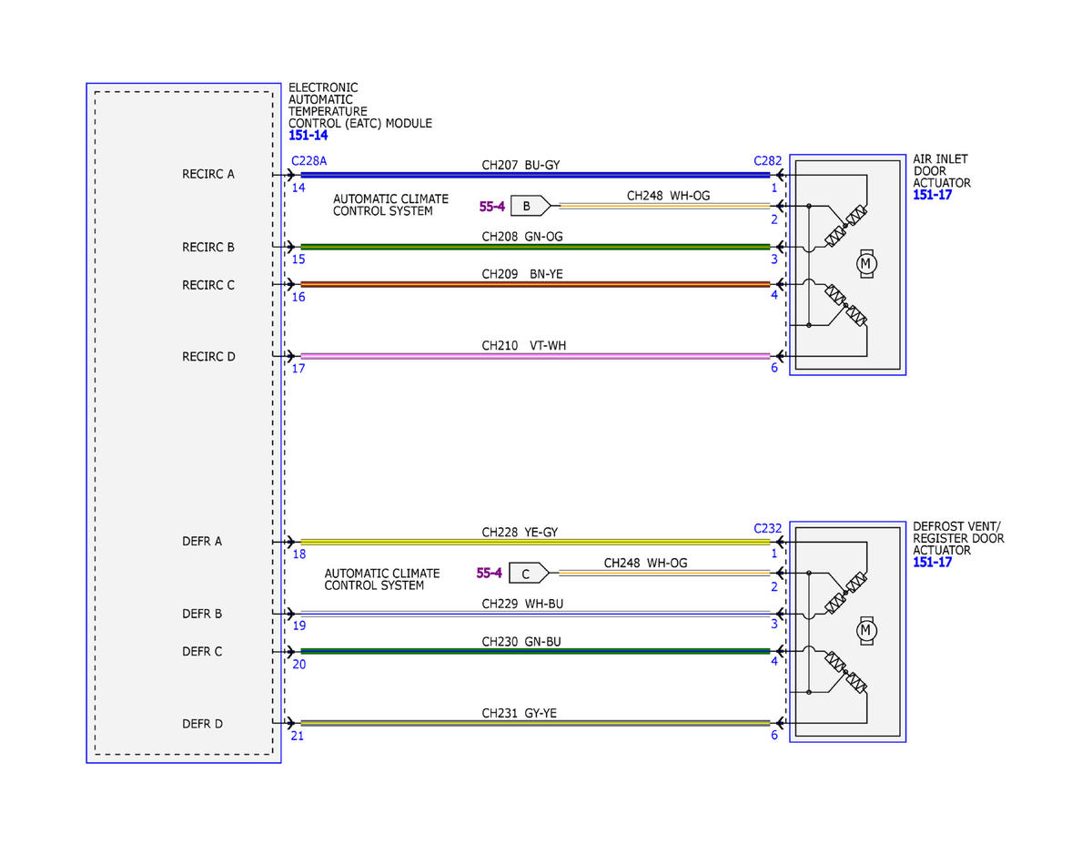Follow the 55-4 link beside connector B

[491, 207]
